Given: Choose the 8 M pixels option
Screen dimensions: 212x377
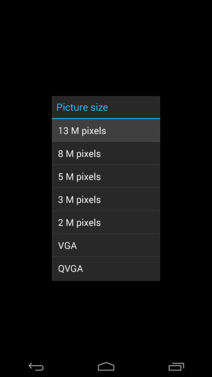Looking at the screenshot, I should pos(106,154).
